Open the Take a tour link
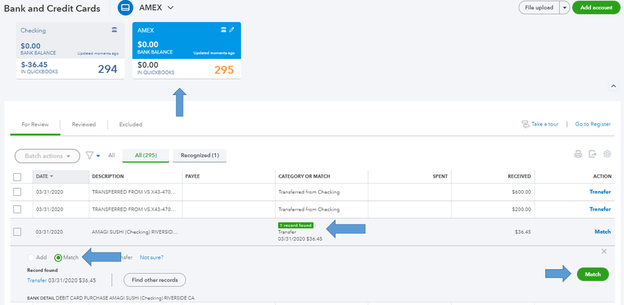The image size is (624, 305). pos(545,124)
